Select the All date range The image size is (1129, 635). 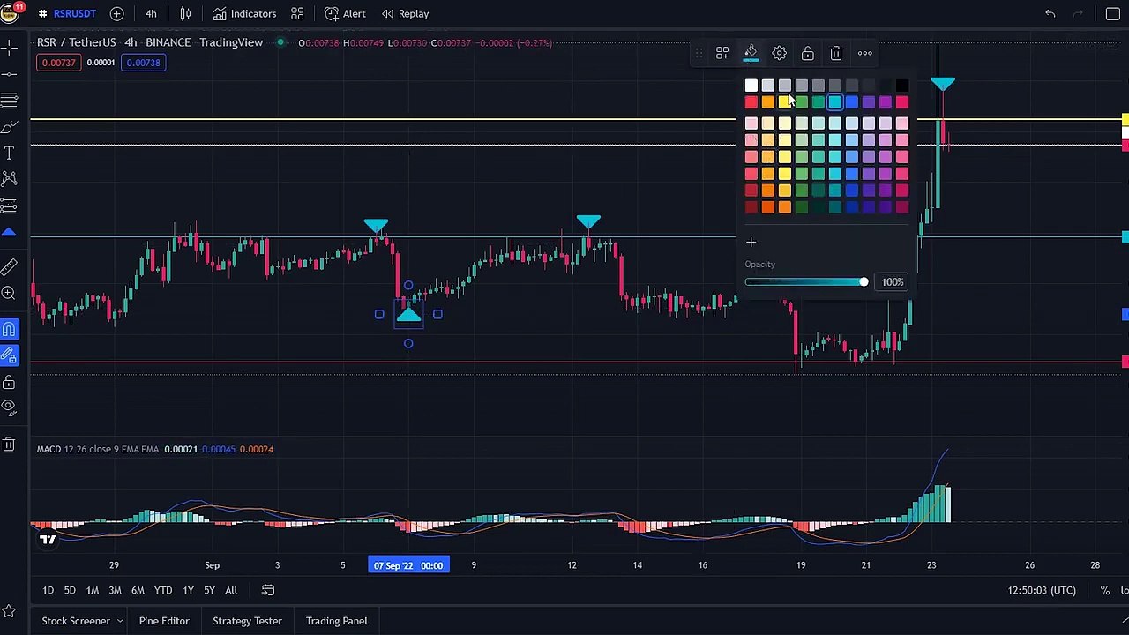pos(231,590)
